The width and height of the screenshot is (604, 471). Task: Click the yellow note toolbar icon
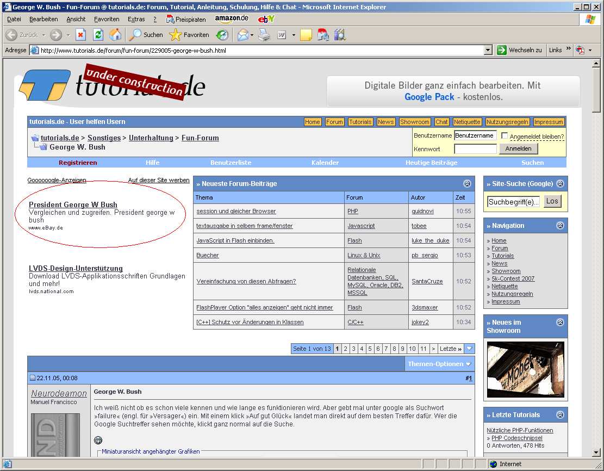[306, 35]
